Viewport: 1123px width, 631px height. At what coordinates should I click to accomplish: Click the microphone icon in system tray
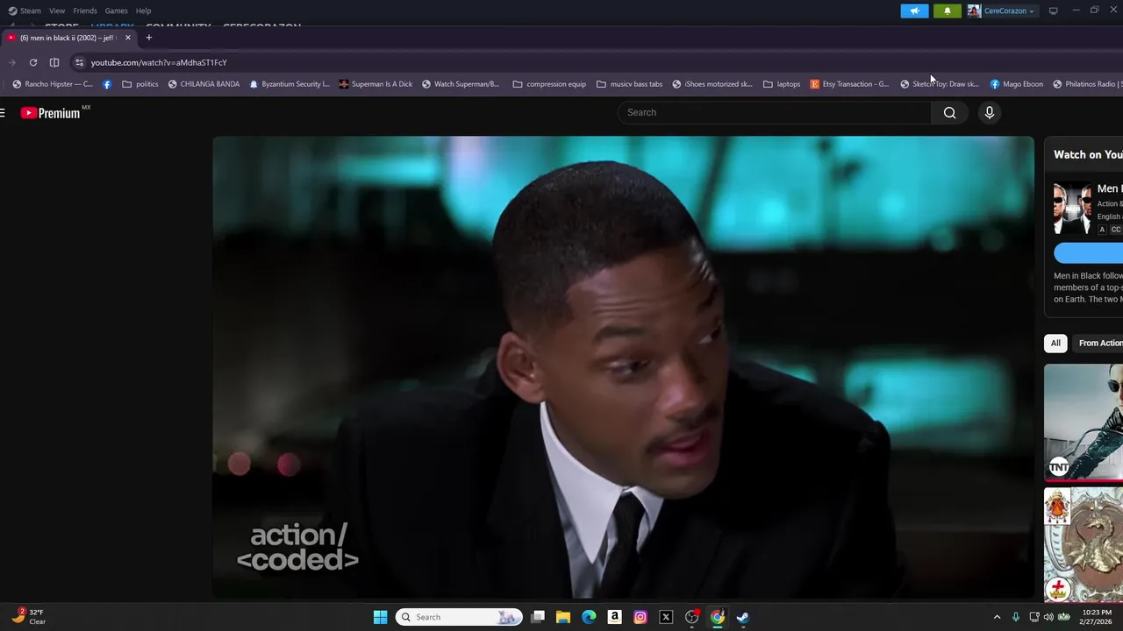1016,617
